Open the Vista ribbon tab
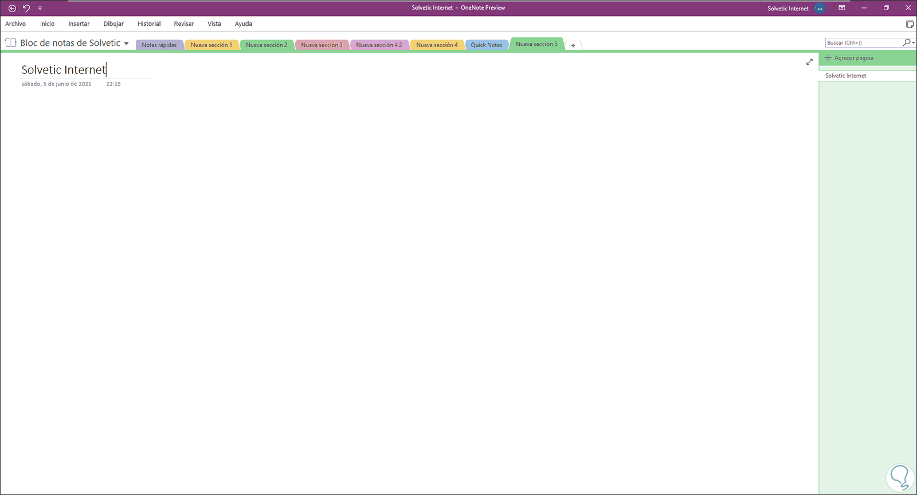 [x=214, y=24]
